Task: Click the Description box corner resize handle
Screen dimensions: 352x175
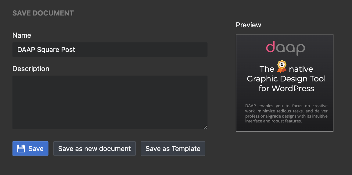Action: [x=205, y=127]
